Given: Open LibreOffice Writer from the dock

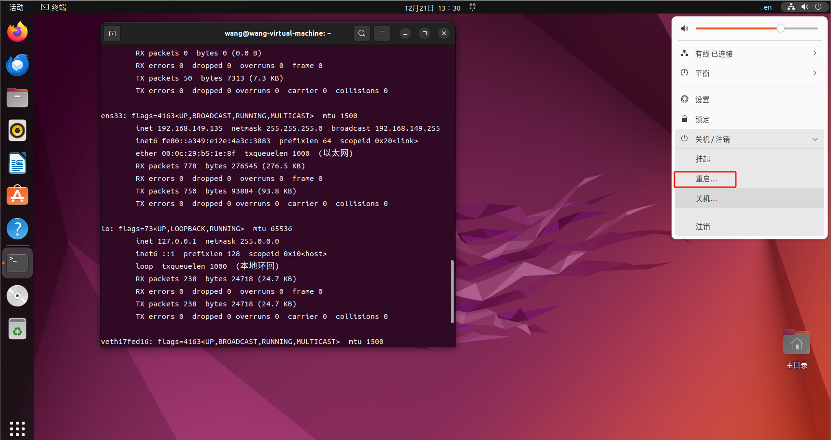Looking at the screenshot, I should point(17,163).
